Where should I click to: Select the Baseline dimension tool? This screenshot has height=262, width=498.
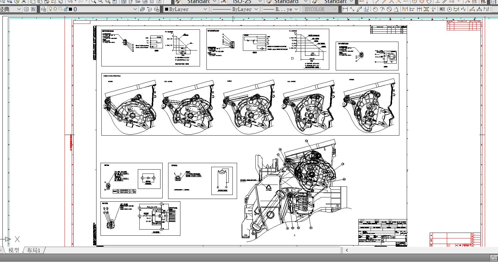(x=412, y=9)
